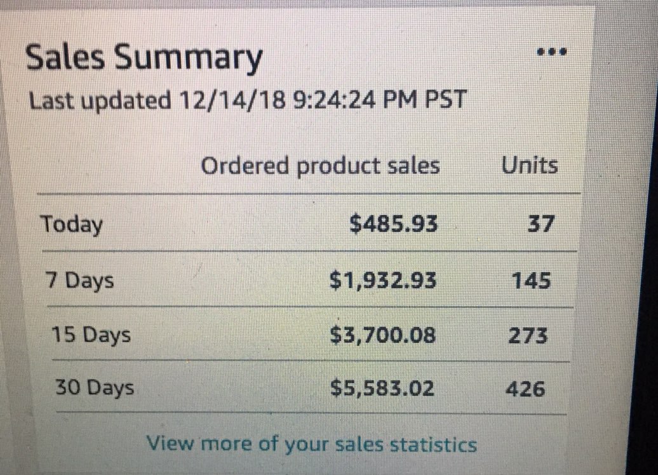This screenshot has height=475, width=658.
Task: Select the 7-day sales amount $1,932.93
Action: 383,279
